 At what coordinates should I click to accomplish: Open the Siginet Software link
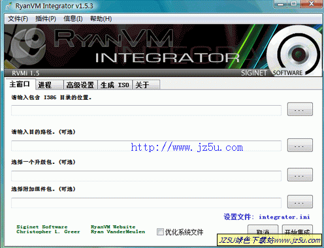[42, 227]
